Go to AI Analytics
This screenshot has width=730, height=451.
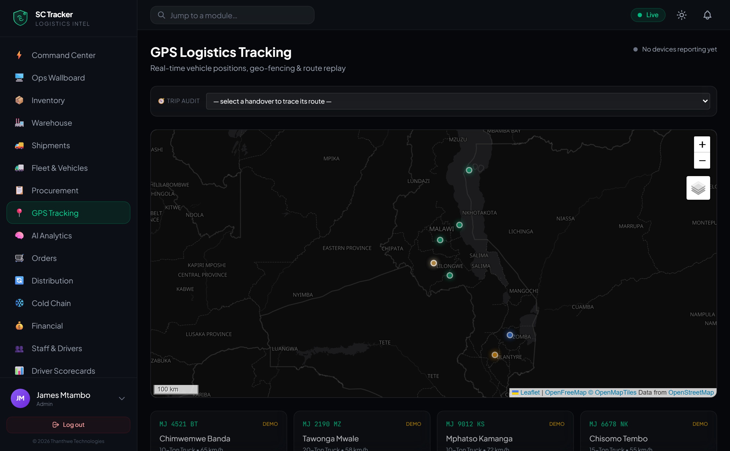tap(68, 236)
